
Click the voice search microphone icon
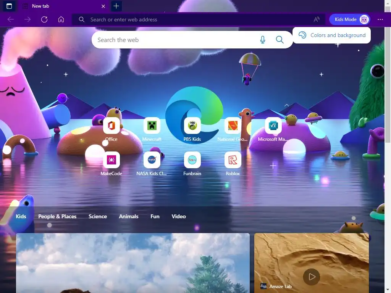click(263, 40)
